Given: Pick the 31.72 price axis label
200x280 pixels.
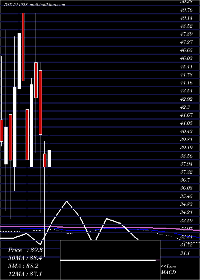Looking at the screenshot, I should pos(186,245).
